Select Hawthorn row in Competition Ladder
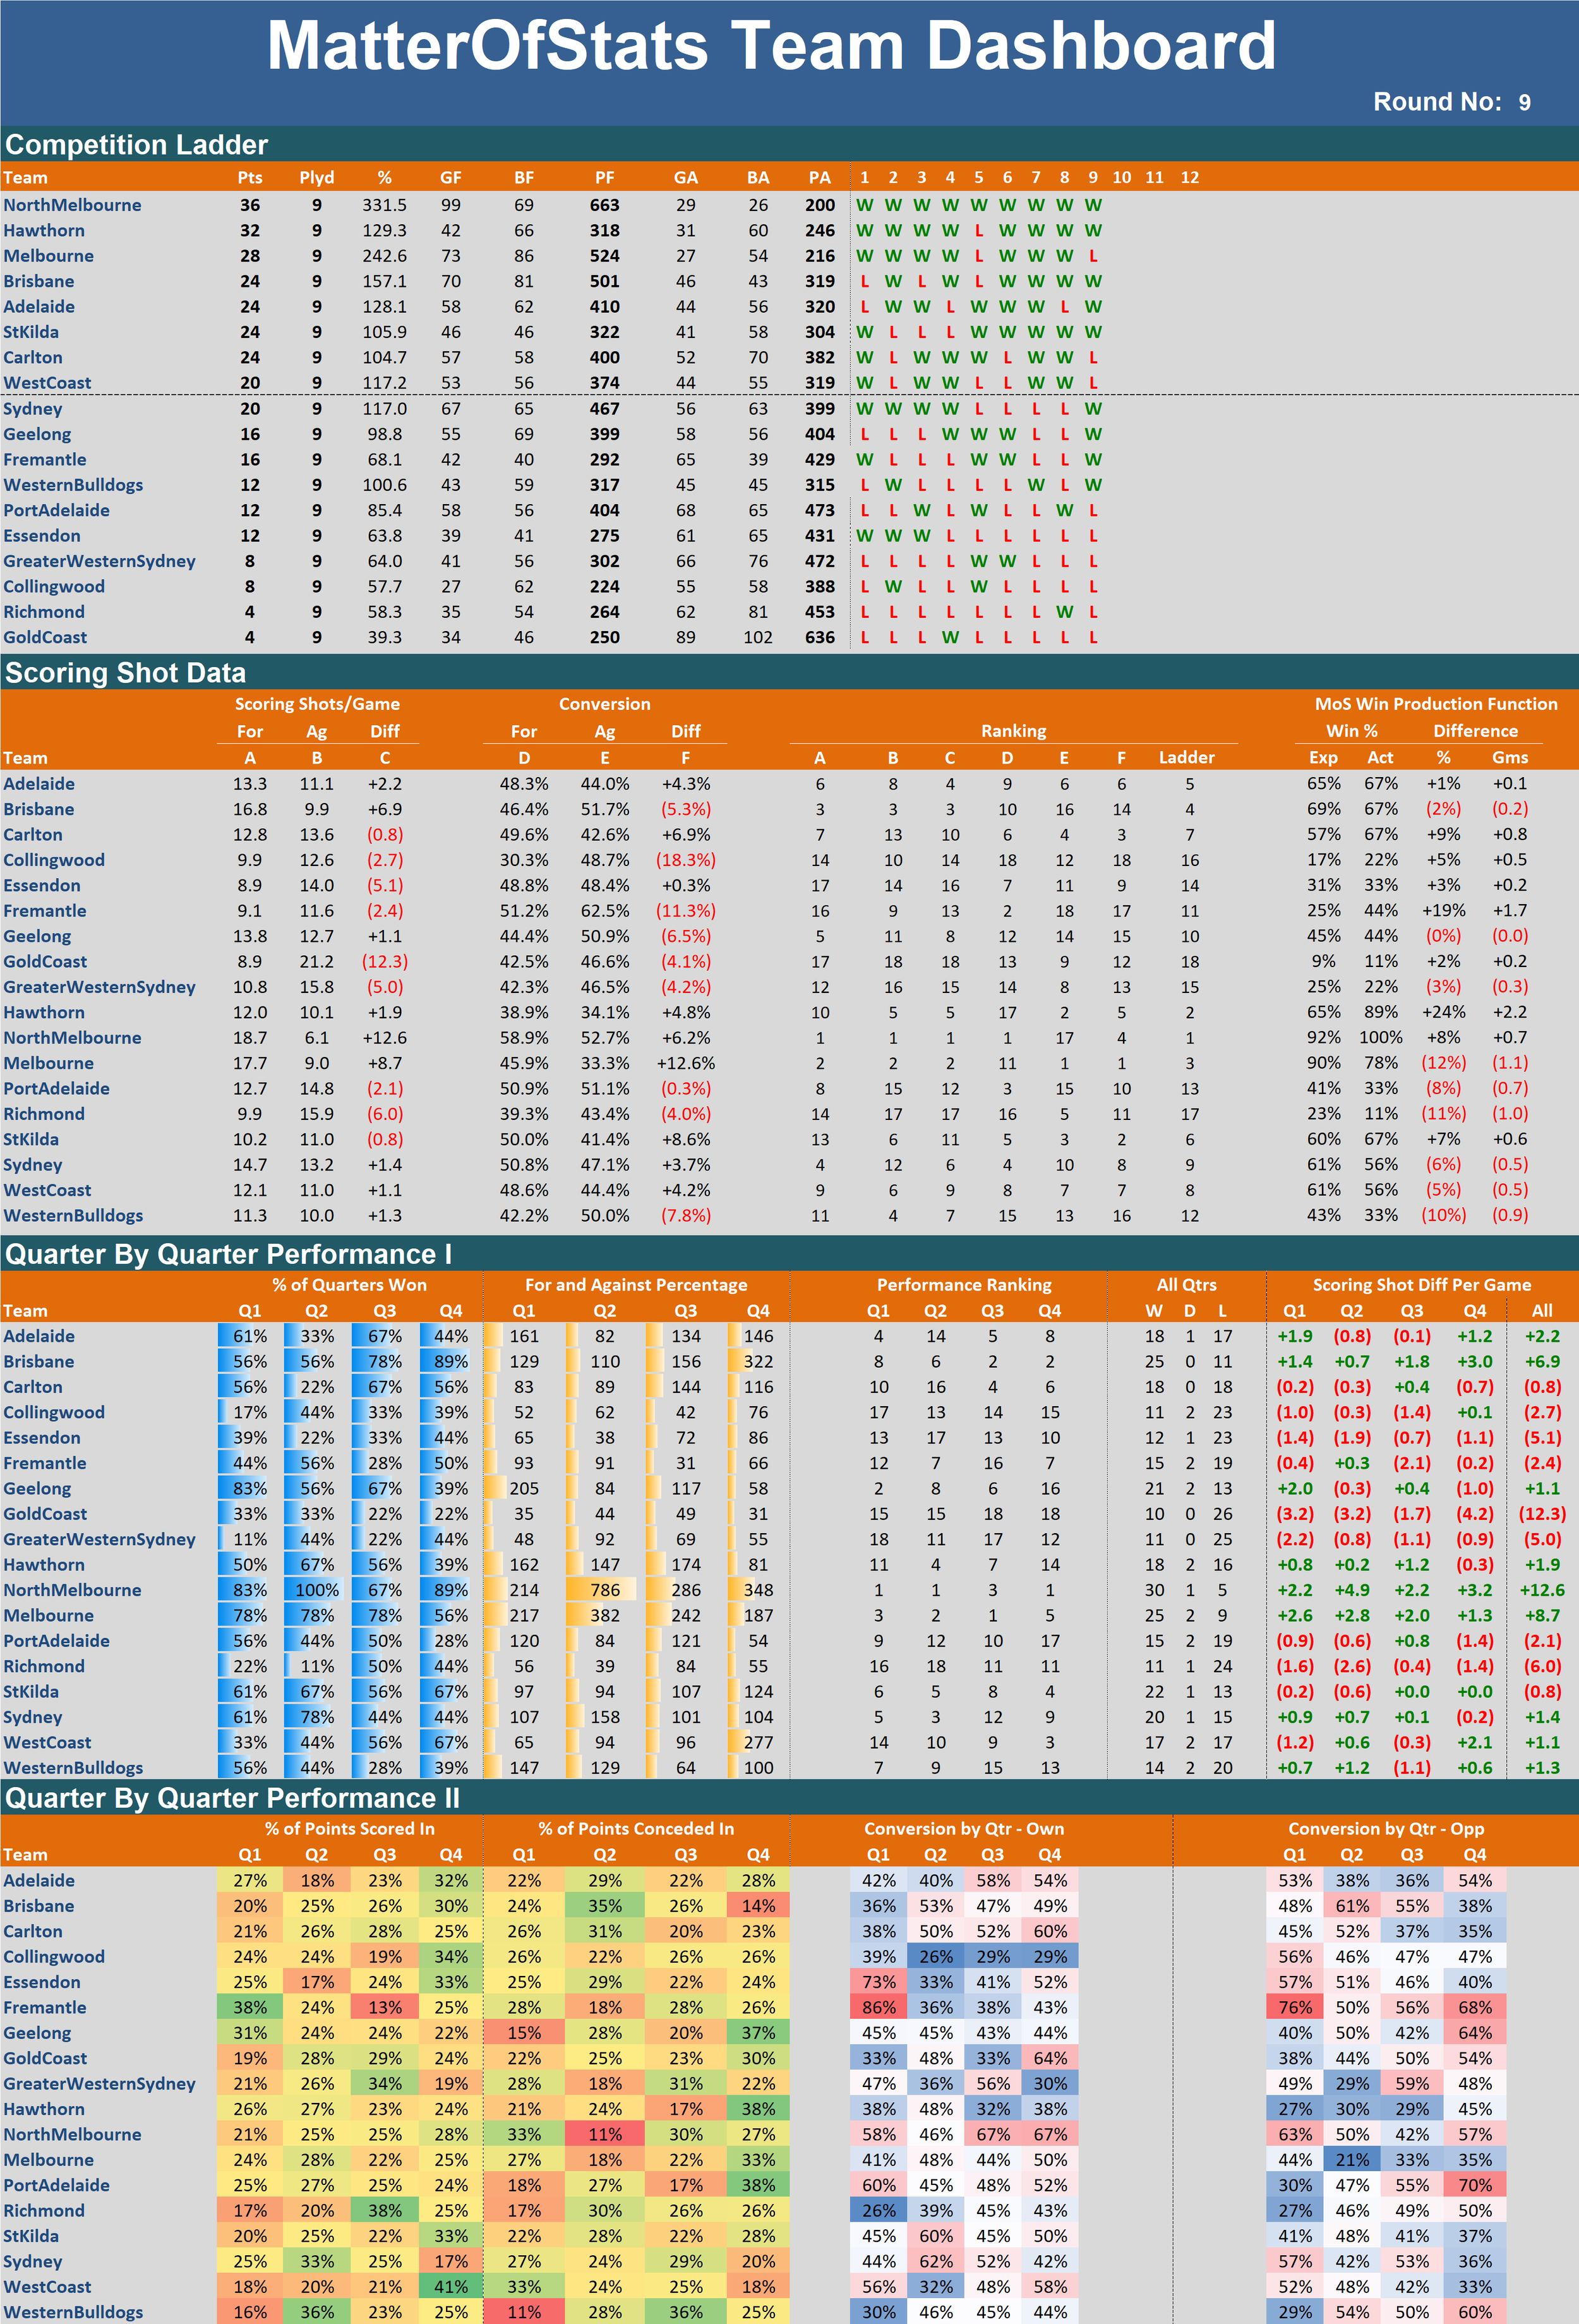This screenshot has width=1579, height=2324. coord(44,230)
